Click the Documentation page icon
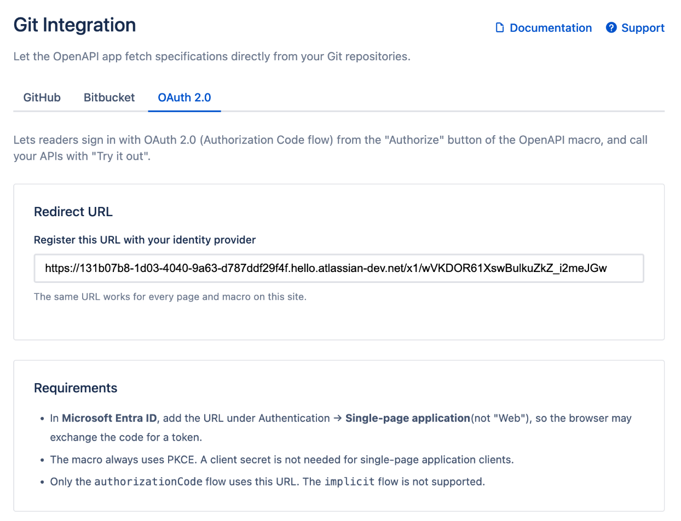This screenshot has width=681, height=521. (x=499, y=28)
